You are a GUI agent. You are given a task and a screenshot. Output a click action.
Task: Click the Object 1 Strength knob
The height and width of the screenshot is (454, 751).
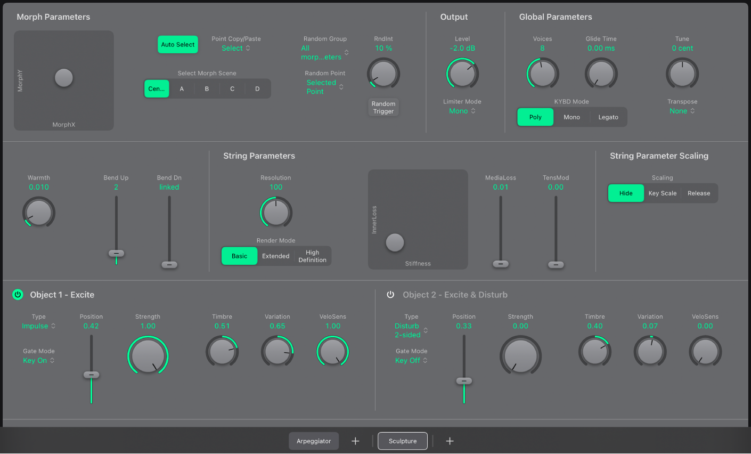[148, 356]
